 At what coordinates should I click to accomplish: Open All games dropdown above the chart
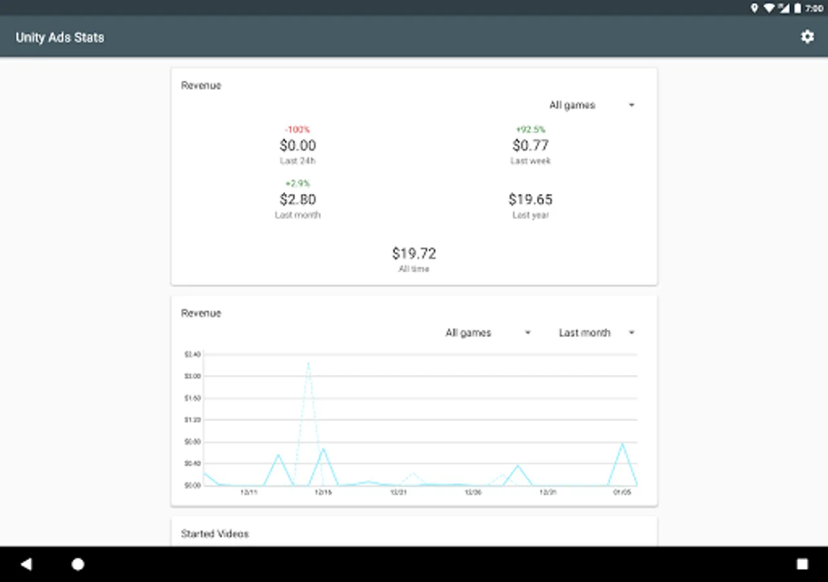point(488,332)
